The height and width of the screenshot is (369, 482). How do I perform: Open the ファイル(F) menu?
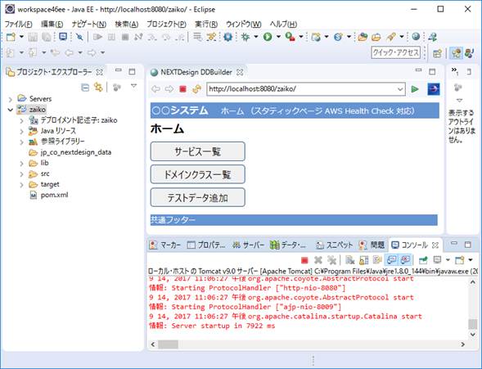click(18, 24)
